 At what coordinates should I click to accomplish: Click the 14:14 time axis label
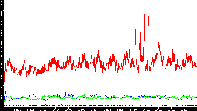point(184,110)
